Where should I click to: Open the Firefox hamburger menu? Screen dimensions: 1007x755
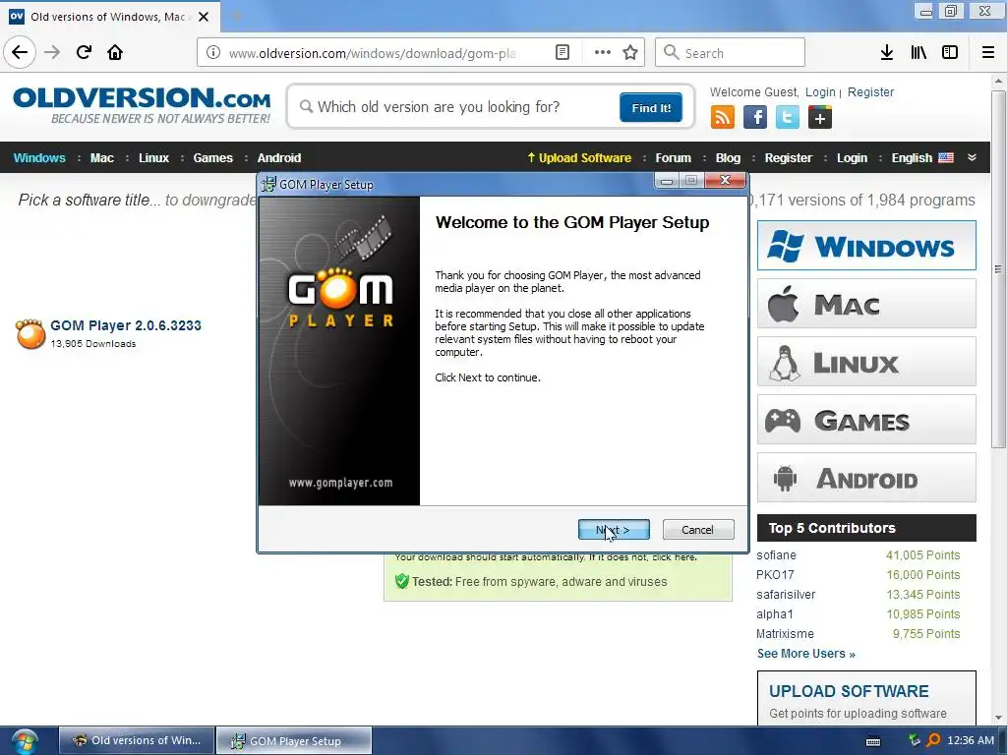coord(988,53)
